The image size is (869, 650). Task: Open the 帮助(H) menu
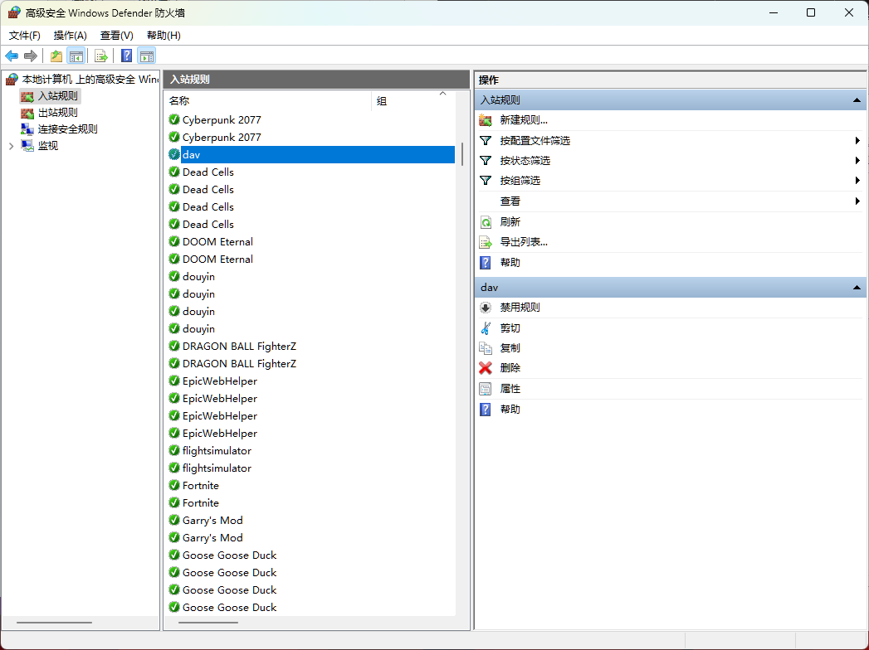[164, 36]
